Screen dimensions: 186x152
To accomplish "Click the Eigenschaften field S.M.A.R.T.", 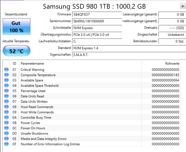I will click(129, 55).
